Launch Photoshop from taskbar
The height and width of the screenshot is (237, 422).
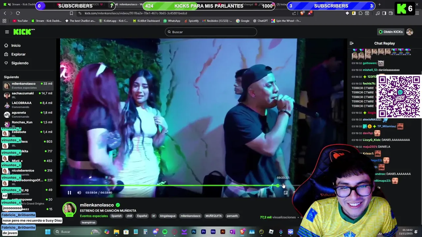point(194,232)
